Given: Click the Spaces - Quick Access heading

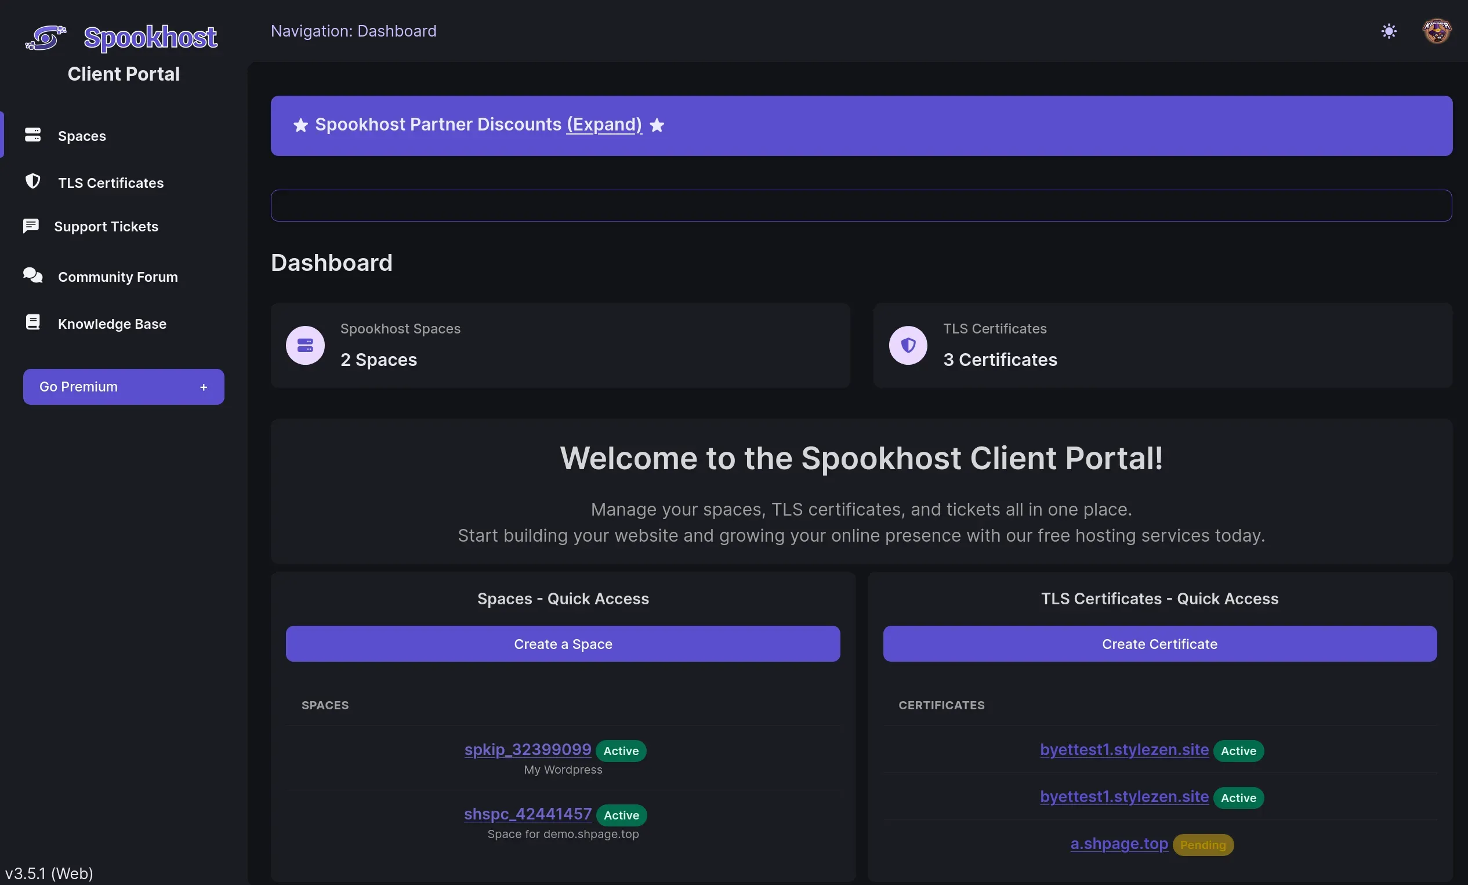Looking at the screenshot, I should [563, 599].
